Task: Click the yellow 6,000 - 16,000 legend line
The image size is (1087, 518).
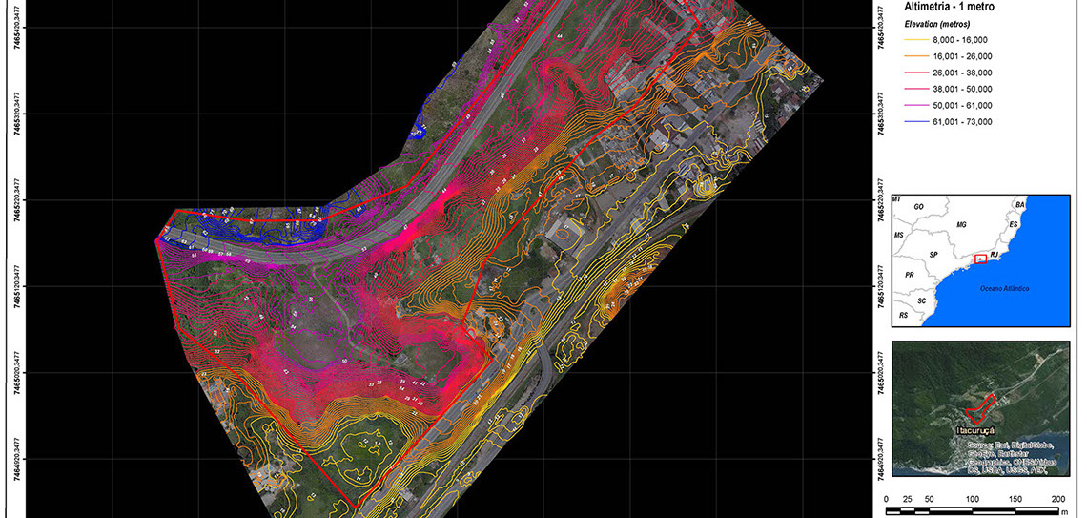Action: tap(917, 40)
